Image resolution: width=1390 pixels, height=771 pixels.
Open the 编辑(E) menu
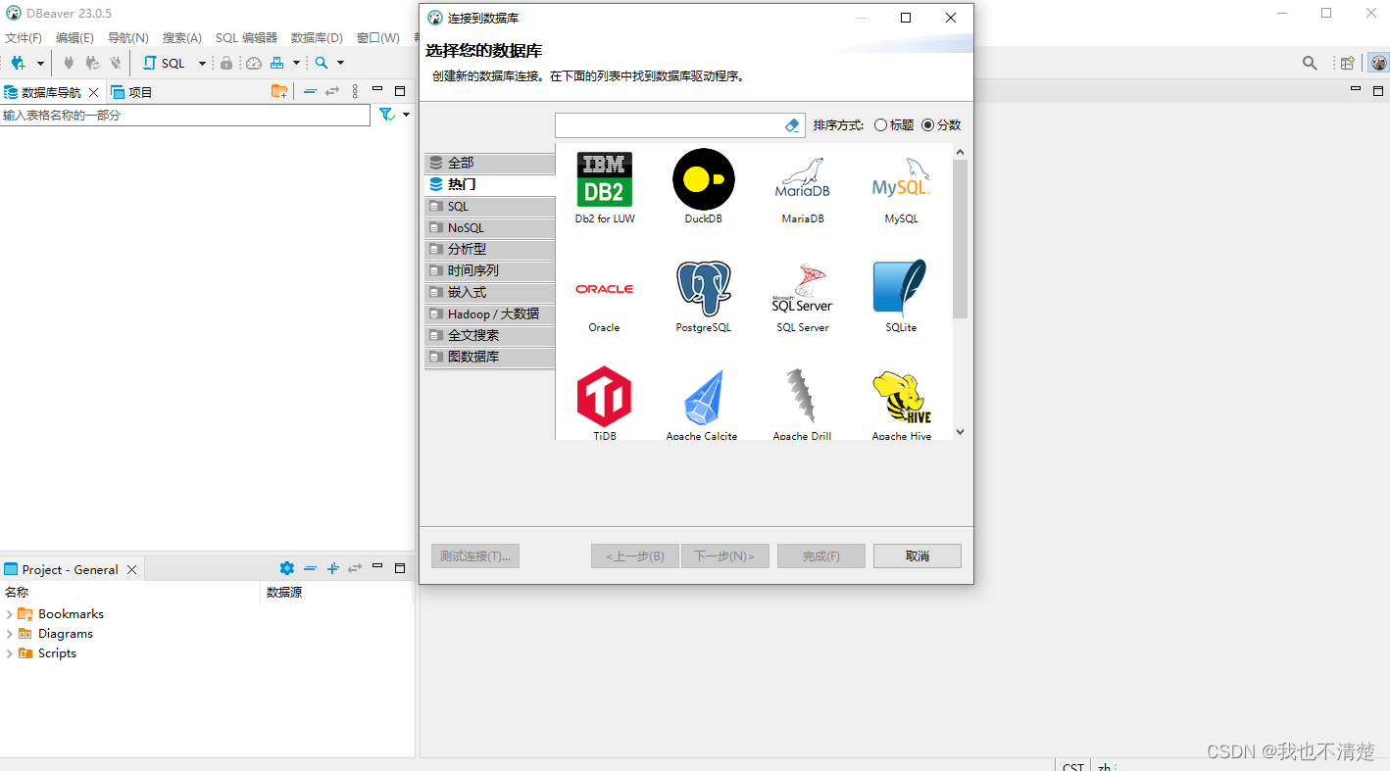point(74,37)
